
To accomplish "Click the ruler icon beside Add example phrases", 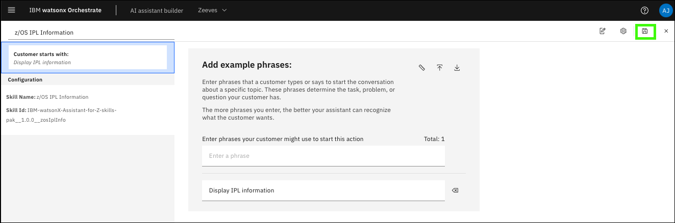I will point(422,68).
